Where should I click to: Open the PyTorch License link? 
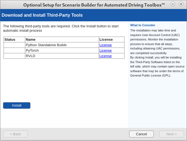pos(106,51)
